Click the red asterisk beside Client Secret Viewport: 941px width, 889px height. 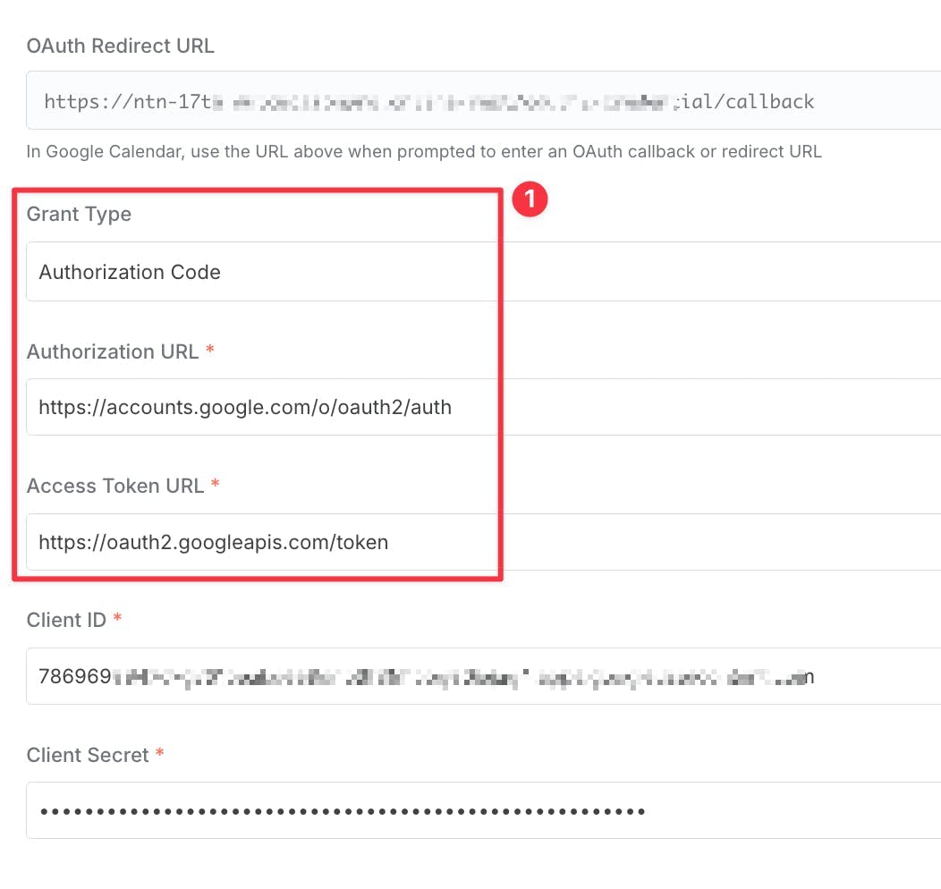coord(159,753)
